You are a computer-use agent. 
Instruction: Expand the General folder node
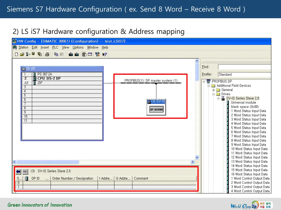coord(213,90)
